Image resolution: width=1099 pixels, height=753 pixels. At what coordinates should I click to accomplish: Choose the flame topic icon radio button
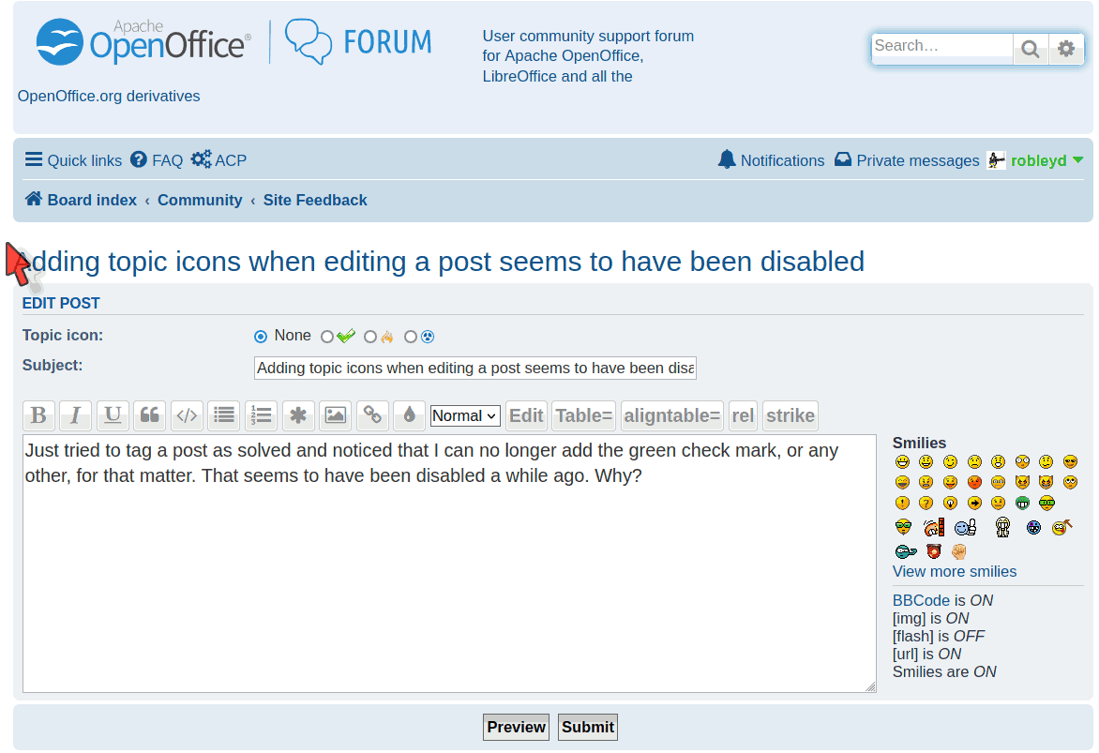370,337
